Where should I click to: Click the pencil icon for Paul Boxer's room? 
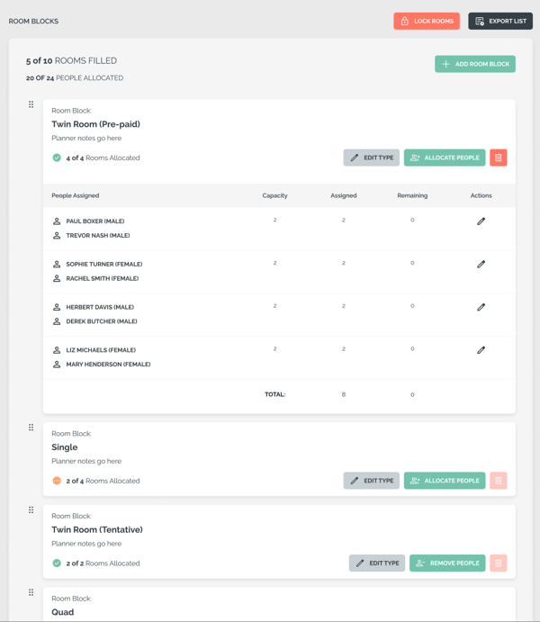pyautogui.click(x=481, y=221)
